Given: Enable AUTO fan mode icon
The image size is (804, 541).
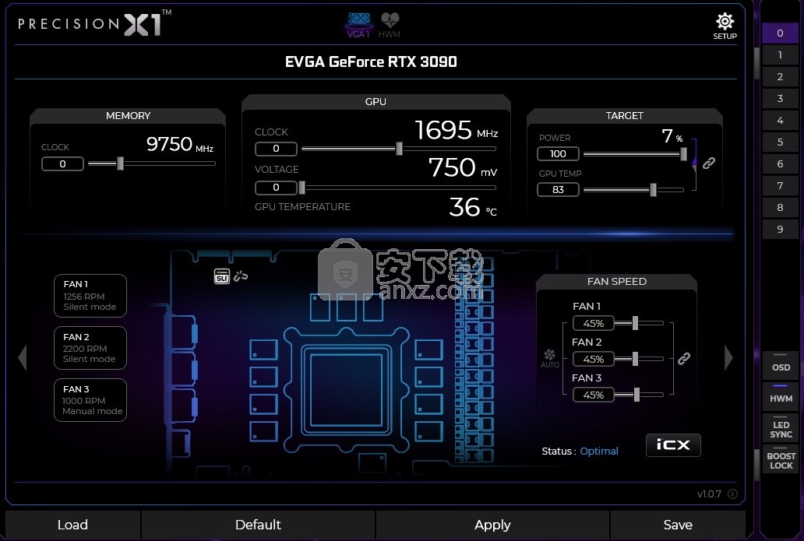Looking at the screenshot, I should pyautogui.click(x=550, y=359).
